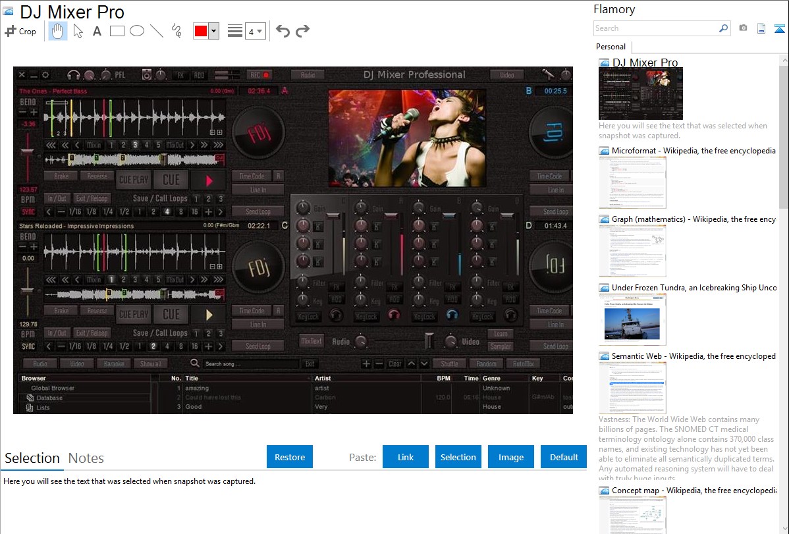Choose the arrow pointer tool
The height and width of the screenshot is (534, 789).
tap(78, 31)
